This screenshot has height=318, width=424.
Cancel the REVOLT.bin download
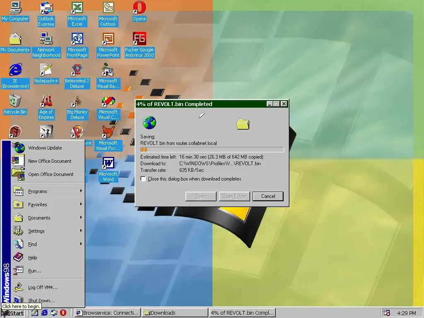pos(268,196)
